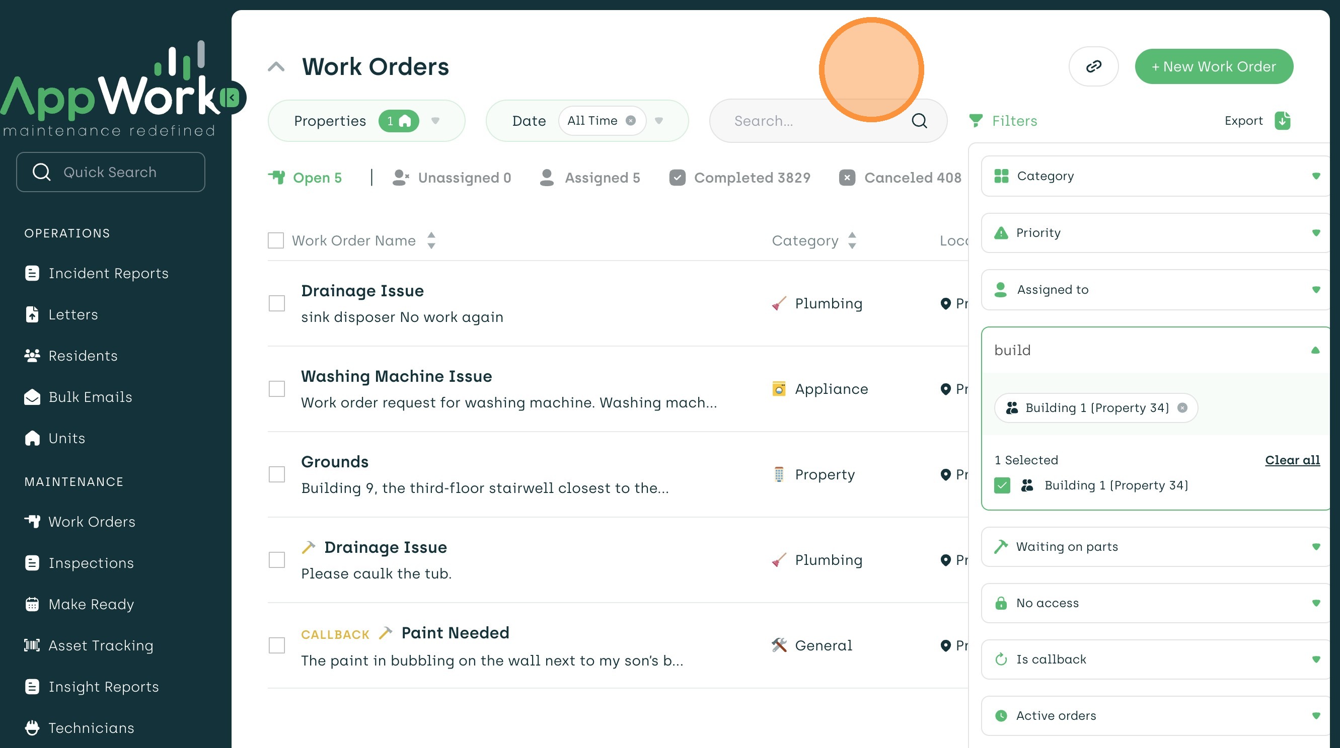Uncheck Building 1 (Property 34) in the filter list

point(1002,485)
